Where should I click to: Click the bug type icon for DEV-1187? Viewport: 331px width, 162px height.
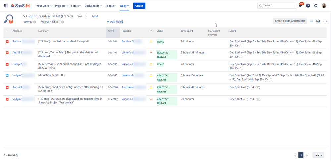7,99
